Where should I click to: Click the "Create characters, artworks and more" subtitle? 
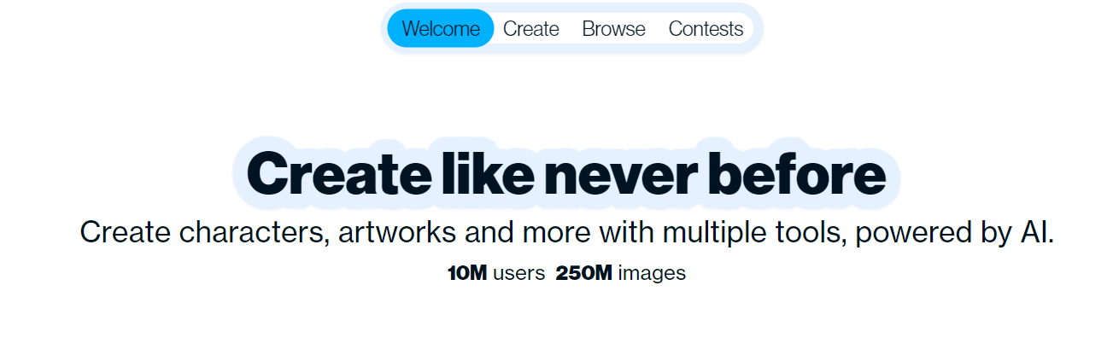click(x=567, y=232)
